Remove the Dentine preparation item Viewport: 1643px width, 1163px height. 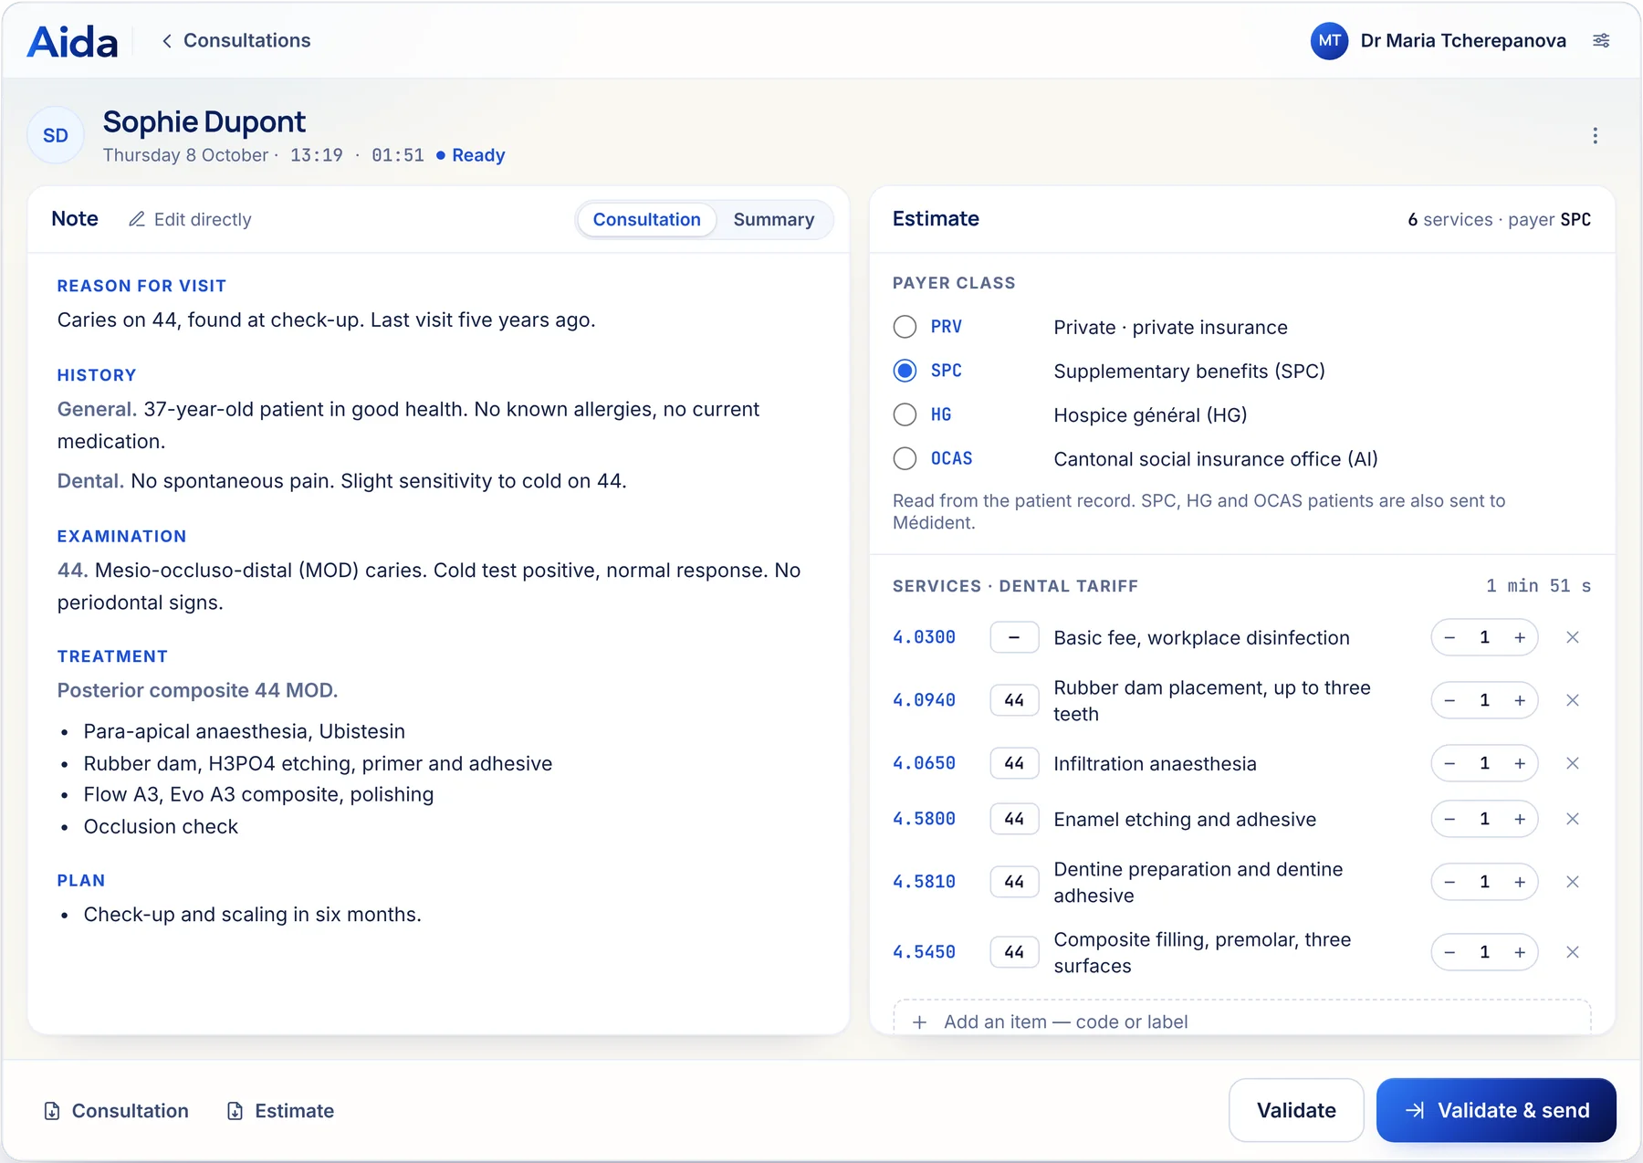1572,882
